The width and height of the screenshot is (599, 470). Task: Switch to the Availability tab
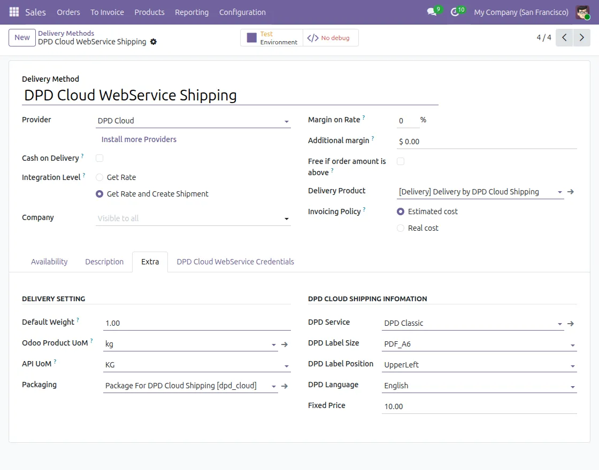[x=49, y=262]
